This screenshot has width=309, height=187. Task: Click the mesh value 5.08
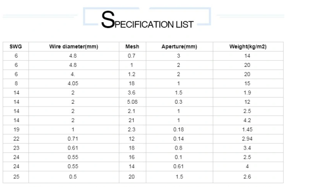point(132,102)
